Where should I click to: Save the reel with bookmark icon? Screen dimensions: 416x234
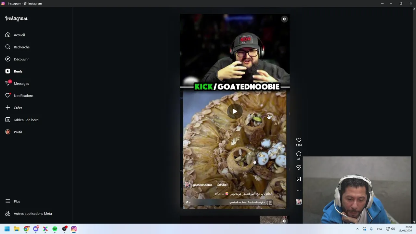click(299, 179)
